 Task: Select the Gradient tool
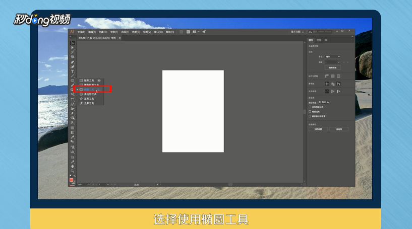click(73, 132)
